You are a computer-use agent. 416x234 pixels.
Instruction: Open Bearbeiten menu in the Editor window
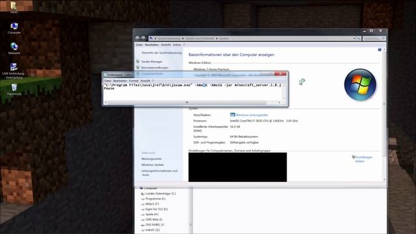[120, 81]
